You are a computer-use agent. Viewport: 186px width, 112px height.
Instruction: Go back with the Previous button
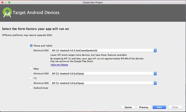tap(144, 107)
